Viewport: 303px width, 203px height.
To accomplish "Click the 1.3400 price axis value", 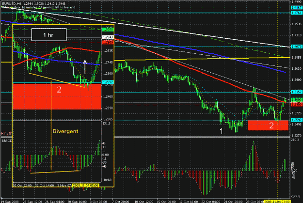I will pos(297,79).
